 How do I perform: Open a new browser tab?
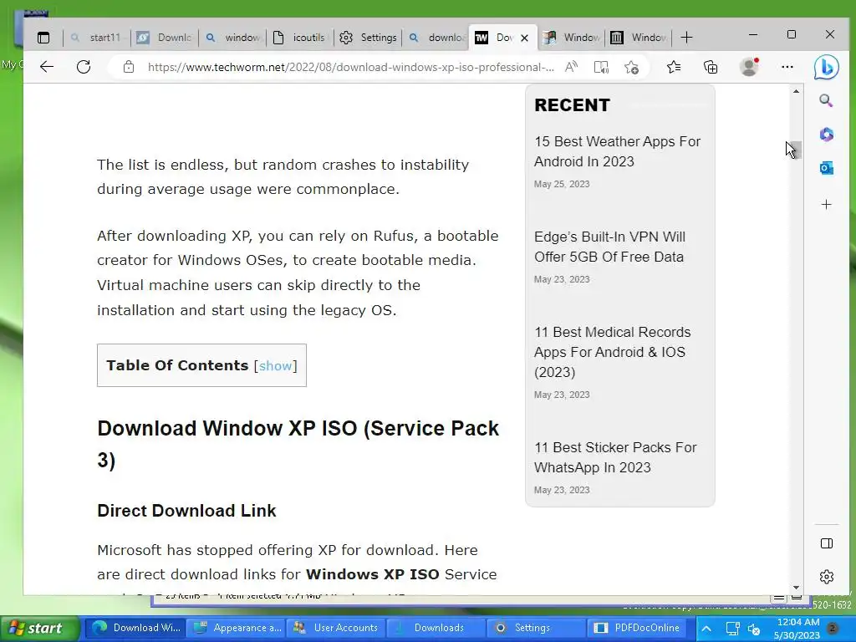point(687,38)
